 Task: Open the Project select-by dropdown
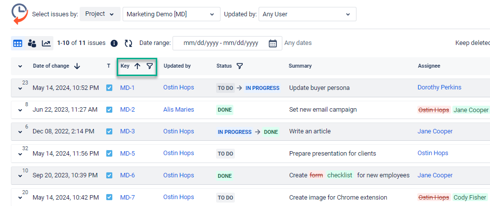[x=100, y=14]
